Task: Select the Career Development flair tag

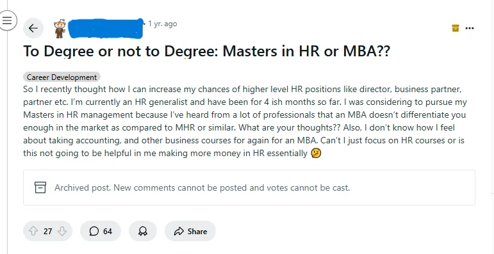Action: (62, 77)
